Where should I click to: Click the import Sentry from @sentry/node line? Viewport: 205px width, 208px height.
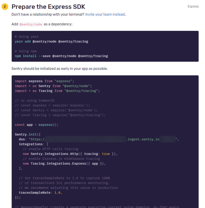click(53, 86)
